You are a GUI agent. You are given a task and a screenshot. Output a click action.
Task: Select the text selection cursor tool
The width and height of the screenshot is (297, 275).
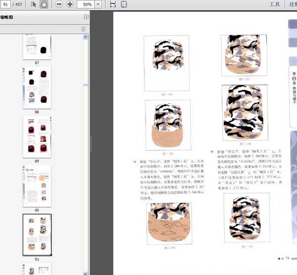tap(33, 4)
